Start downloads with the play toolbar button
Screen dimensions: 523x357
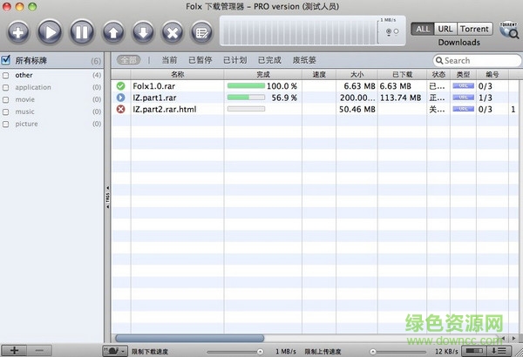click(x=50, y=32)
